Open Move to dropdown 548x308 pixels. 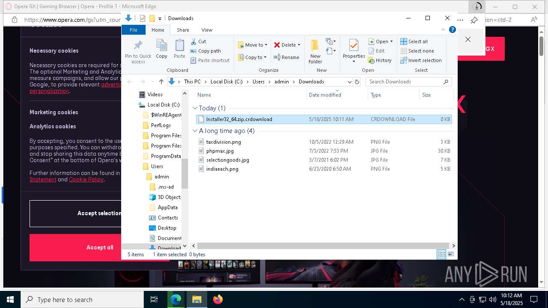252,45
